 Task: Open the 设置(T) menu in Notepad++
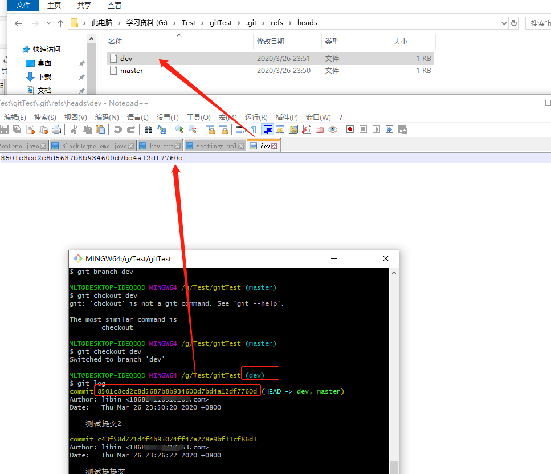168,117
